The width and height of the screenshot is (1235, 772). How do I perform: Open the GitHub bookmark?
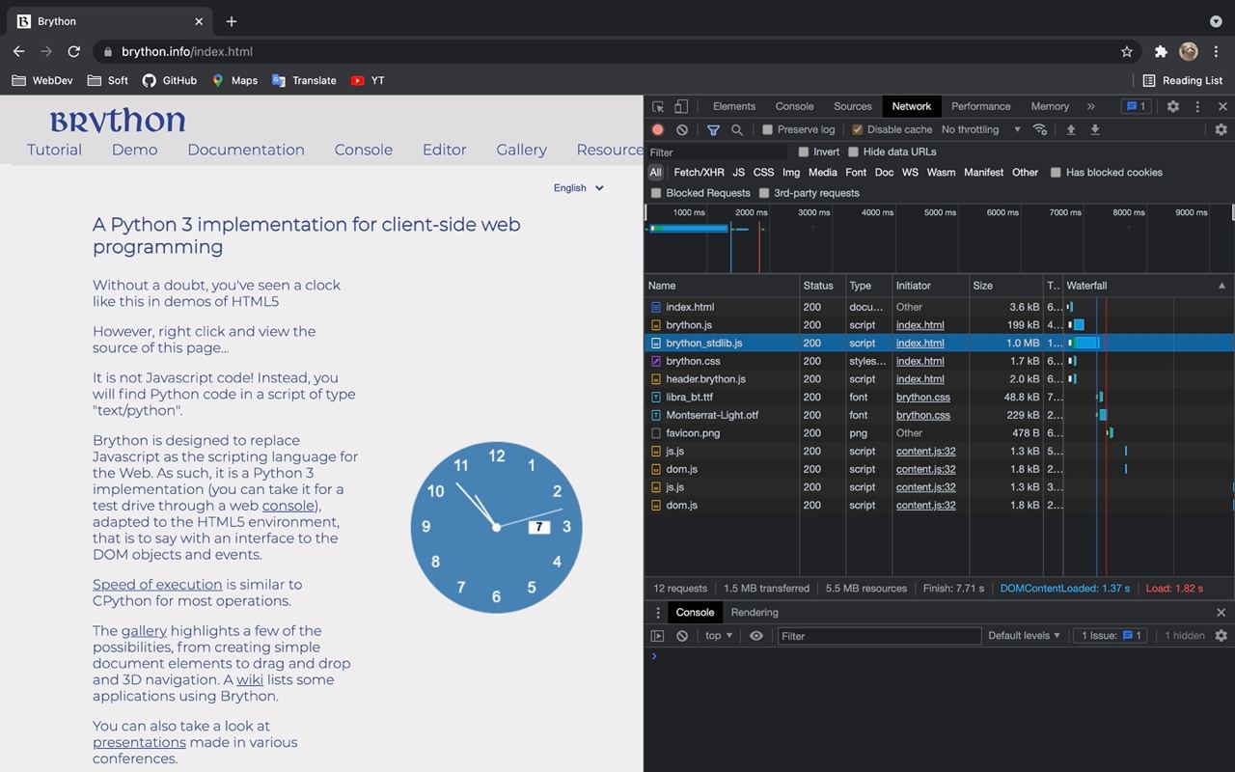pyautogui.click(x=170, y=80)
